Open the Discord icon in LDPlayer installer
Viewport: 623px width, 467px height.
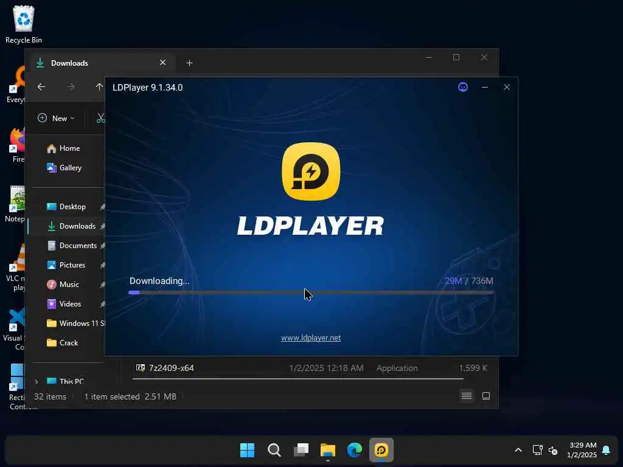(x=463, y=87)
